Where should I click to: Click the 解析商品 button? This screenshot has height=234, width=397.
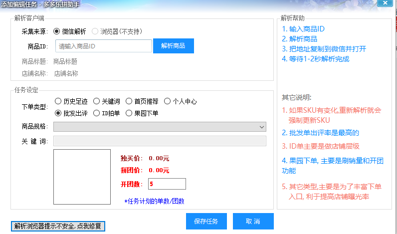(174, 46)
